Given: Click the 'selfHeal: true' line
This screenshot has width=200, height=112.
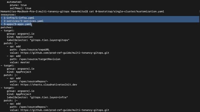Looking at the screenshot, I should tap(21, 8).
